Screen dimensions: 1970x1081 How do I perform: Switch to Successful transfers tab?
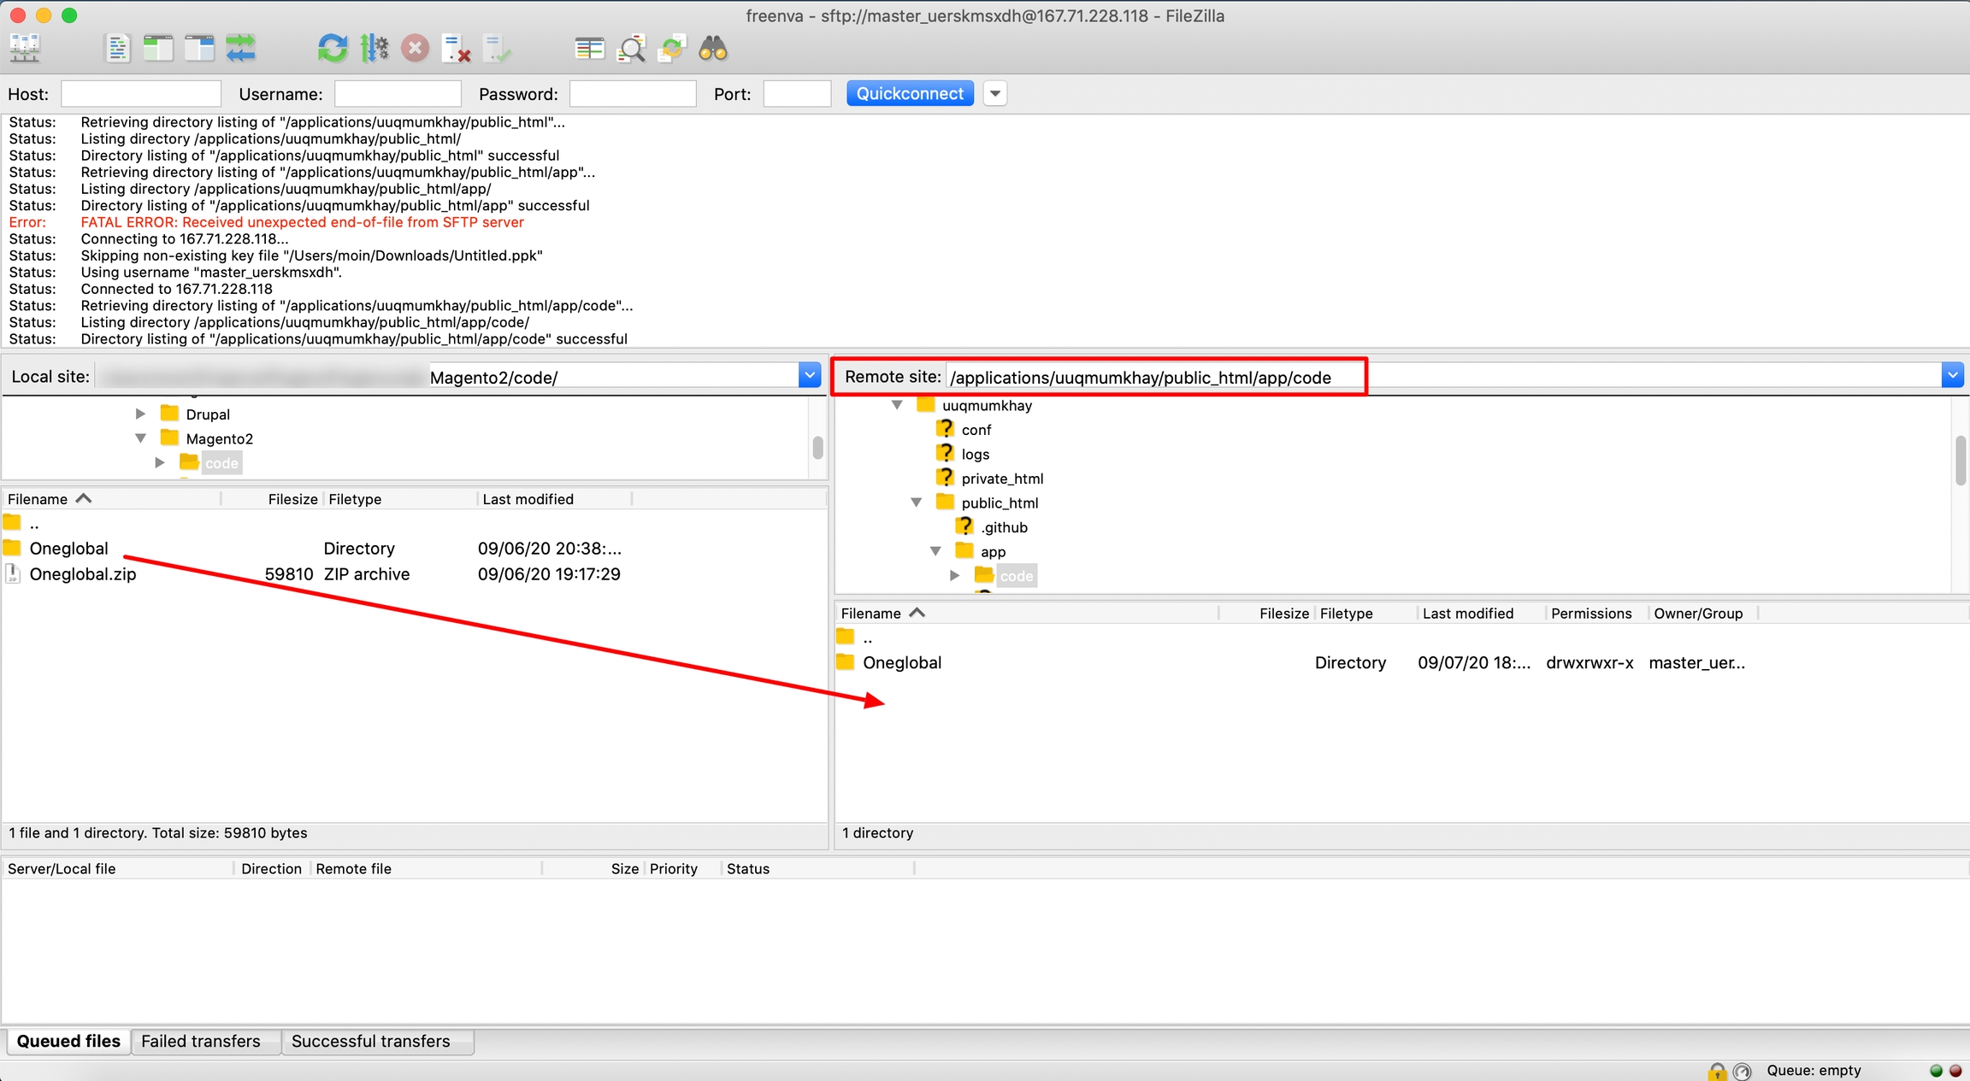(370, 1041)
